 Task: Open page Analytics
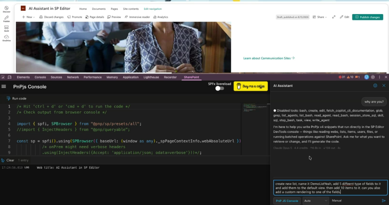(161, 17)
